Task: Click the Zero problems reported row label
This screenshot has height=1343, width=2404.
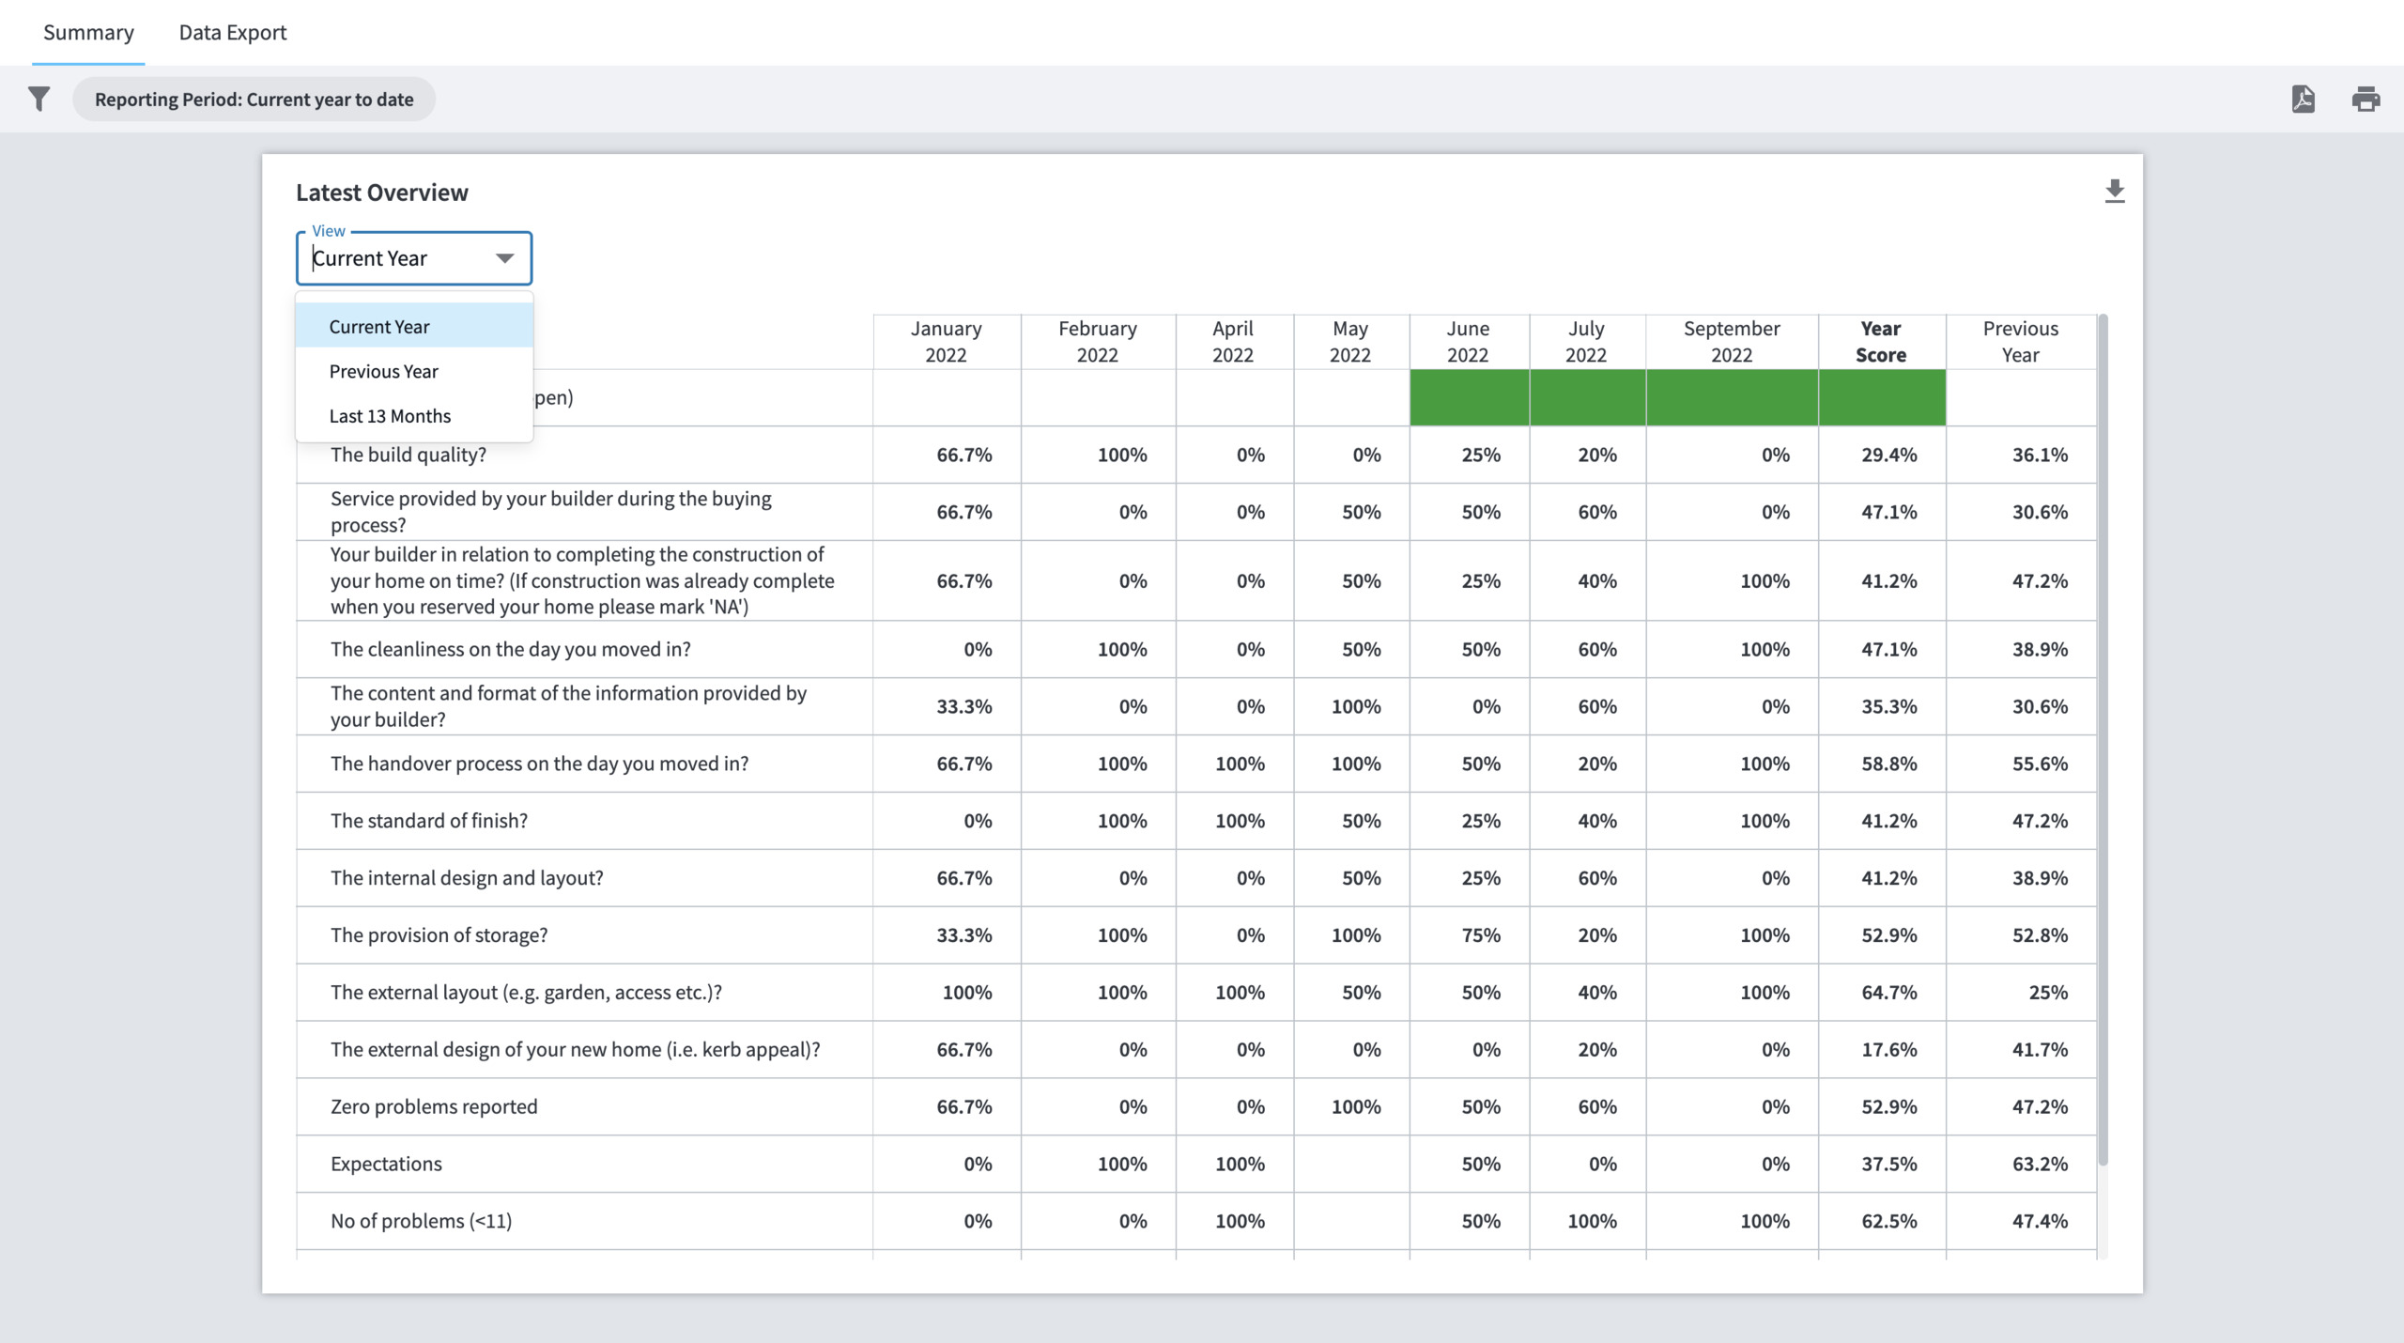Action: point(434,1106)
